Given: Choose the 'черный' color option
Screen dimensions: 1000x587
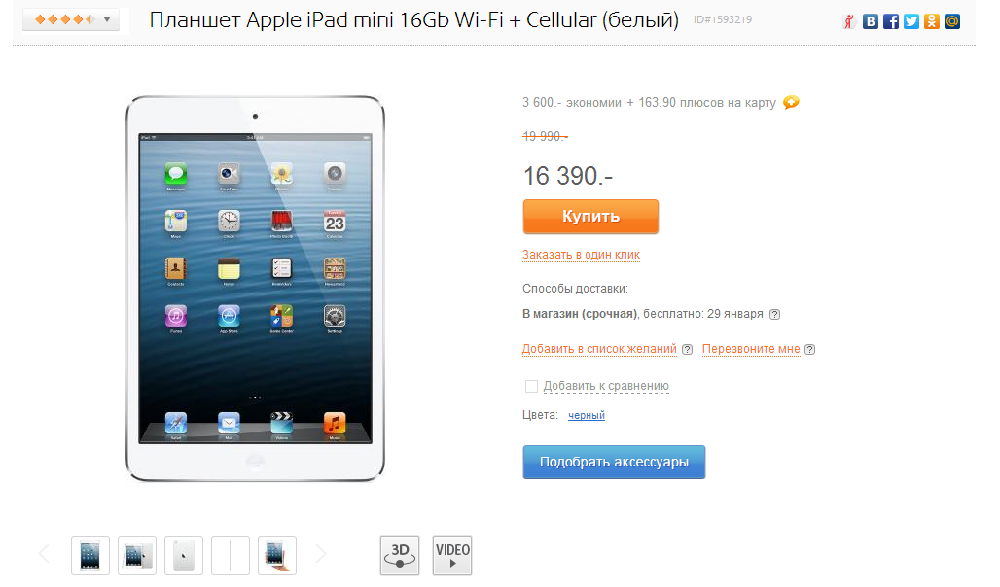Looking at the screenshot, I should pos(587,416).
